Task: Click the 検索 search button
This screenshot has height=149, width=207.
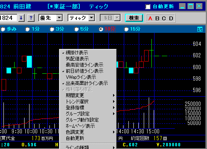Action: point(134,18)
